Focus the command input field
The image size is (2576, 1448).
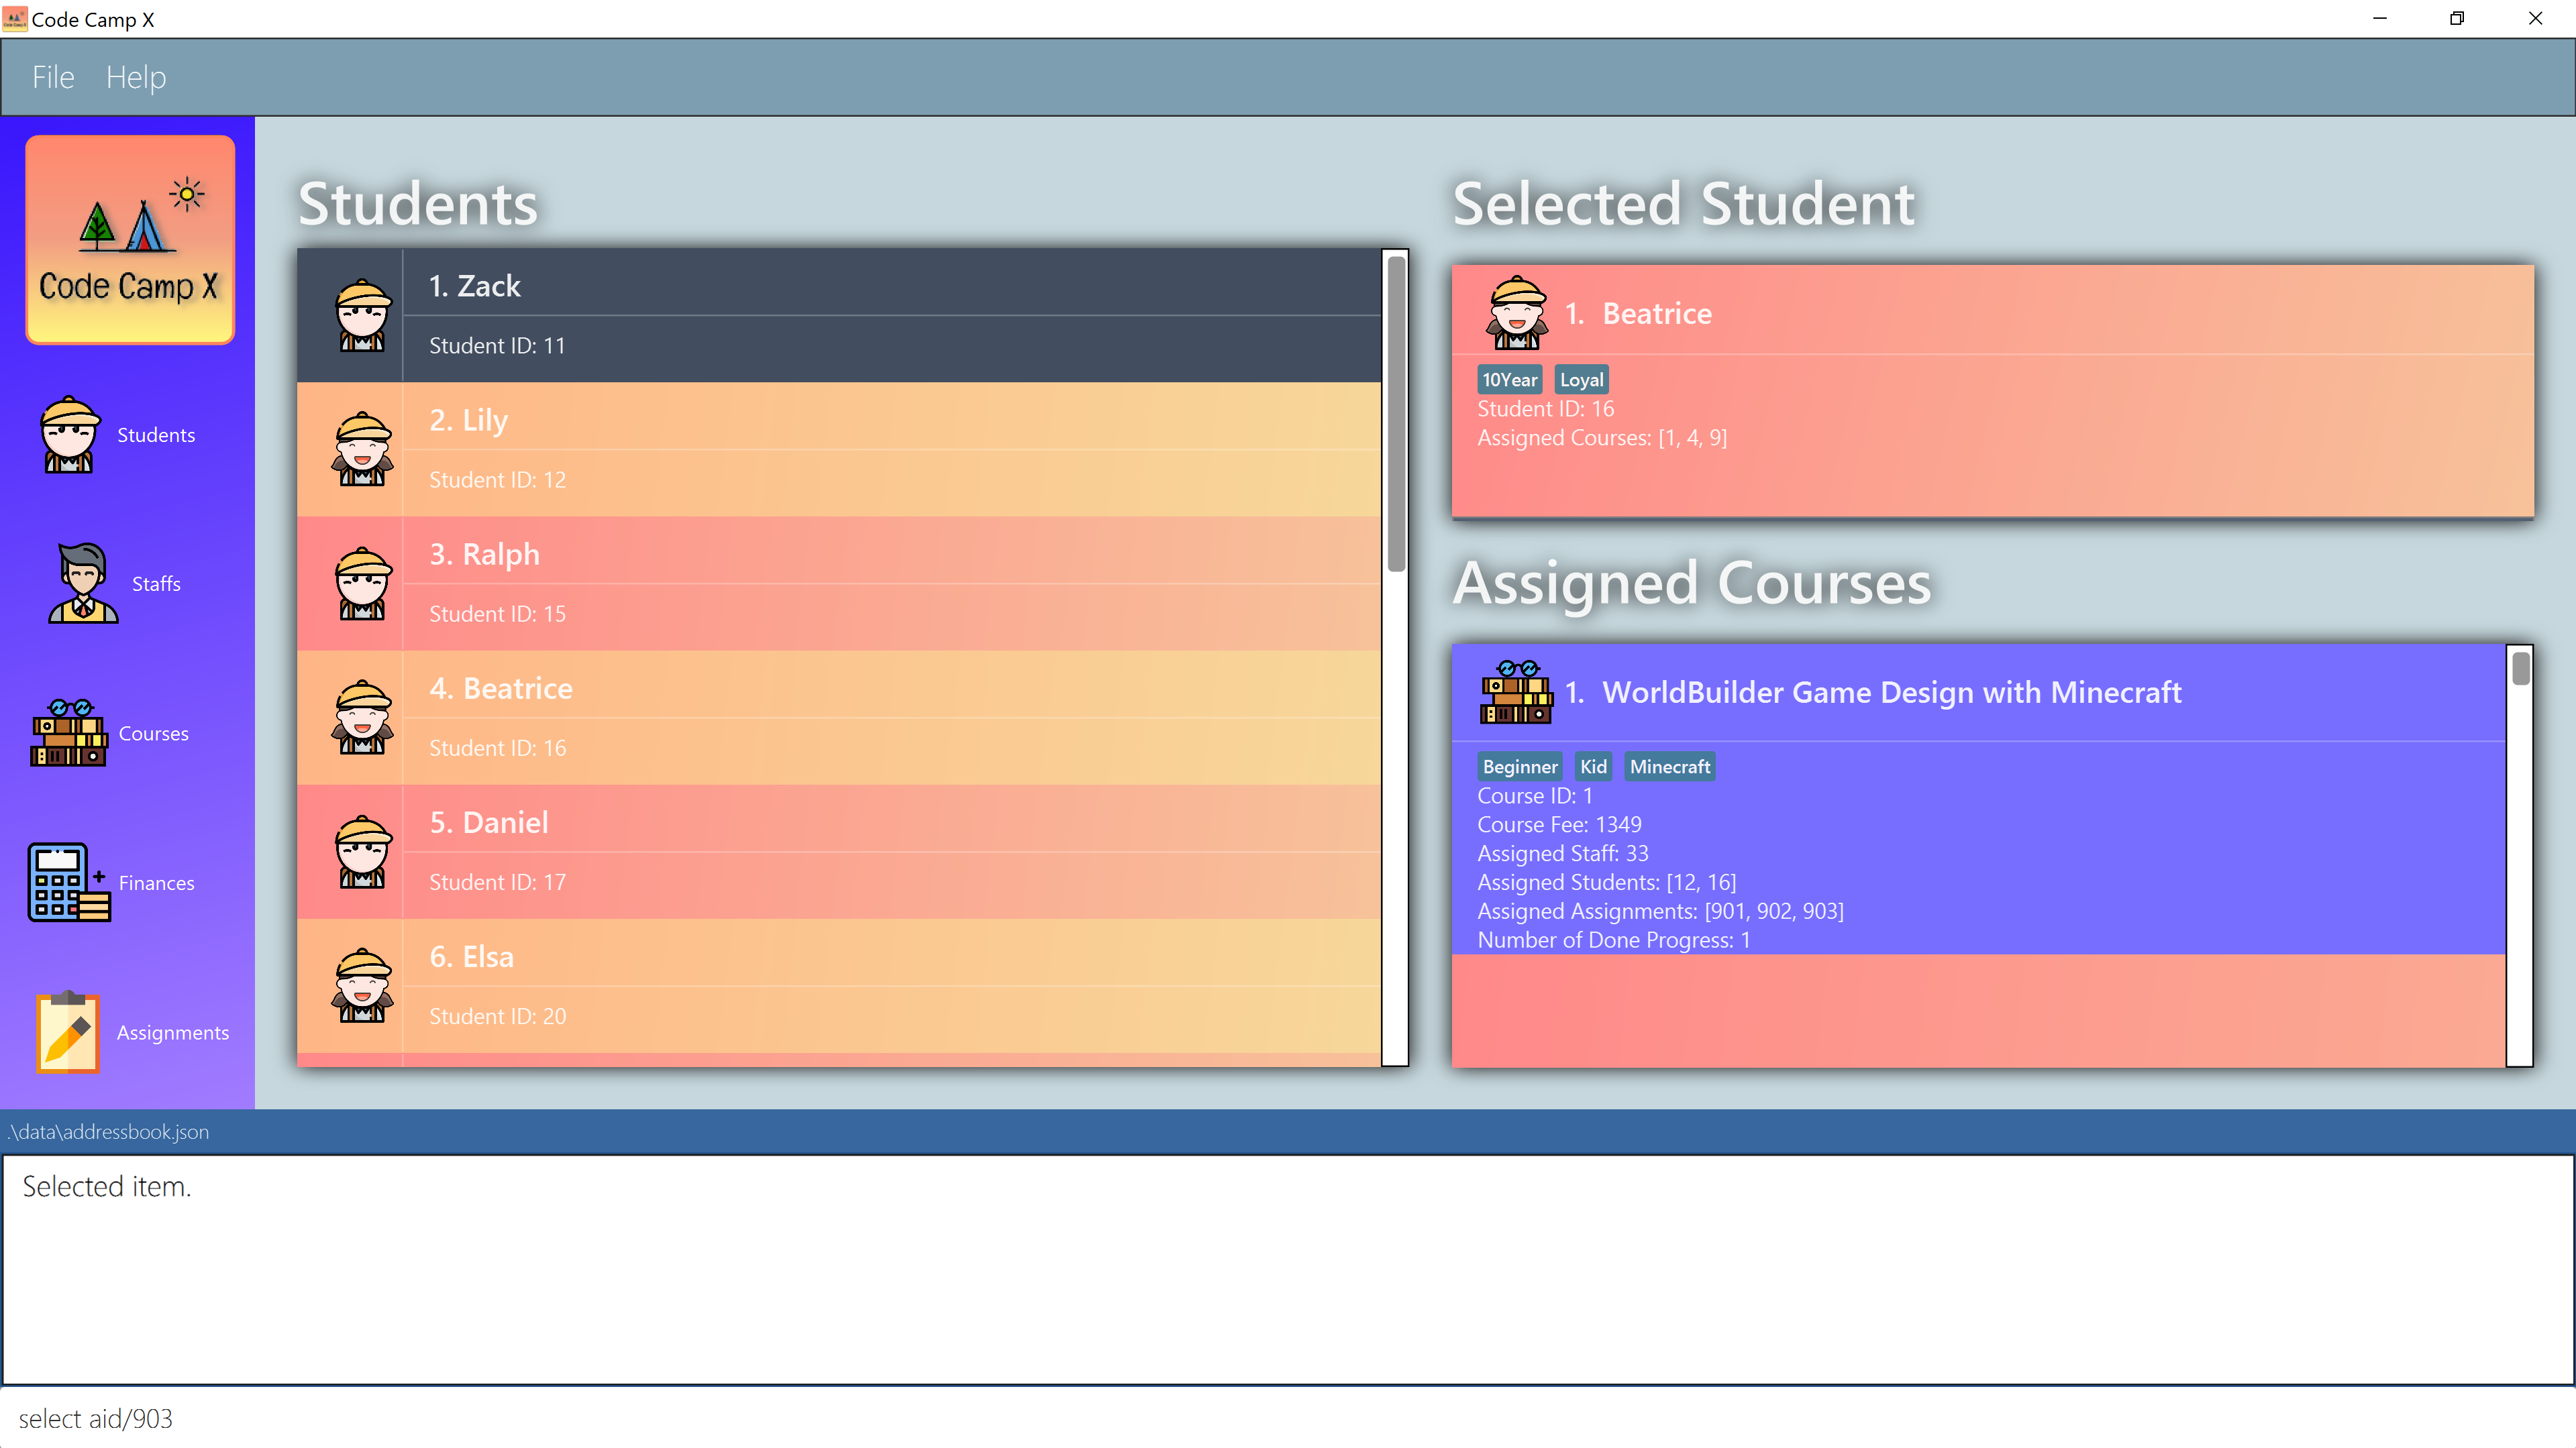tap(1288, 1418)
